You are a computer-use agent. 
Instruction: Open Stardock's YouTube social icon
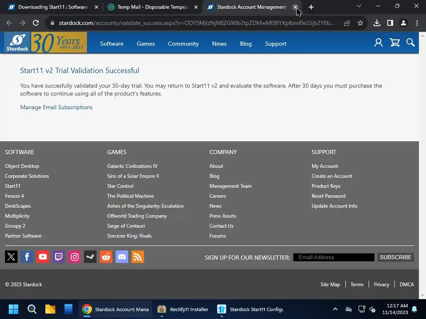(x=43, y=257)
